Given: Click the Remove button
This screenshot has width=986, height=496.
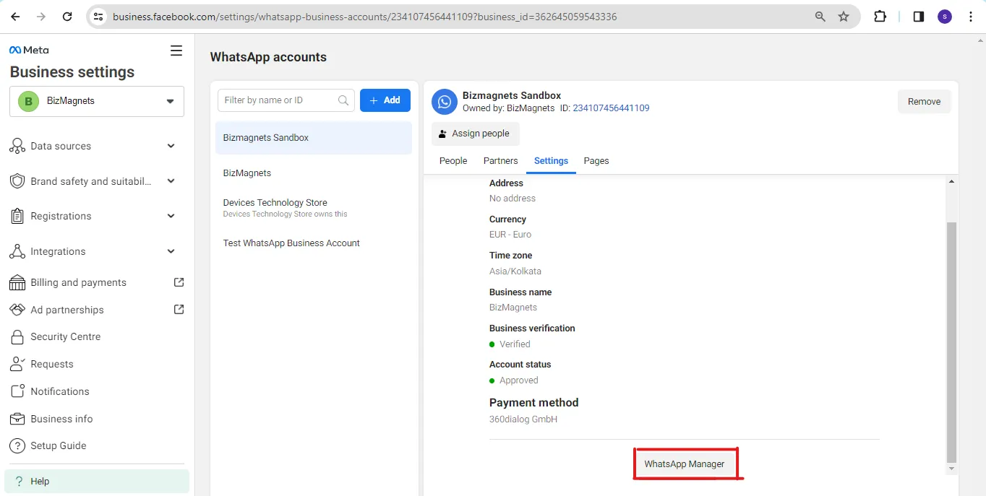Looking at the screenshot, I should pyautogui.click(x=924, y=102).
